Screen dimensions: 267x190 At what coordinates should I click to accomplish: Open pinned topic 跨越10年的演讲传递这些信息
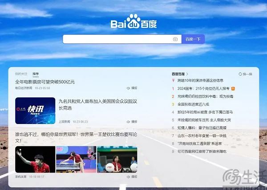coord(200,80)
